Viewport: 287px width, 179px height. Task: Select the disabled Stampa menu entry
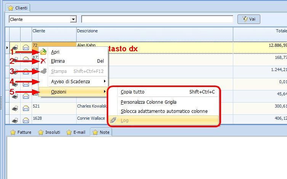point(73,71)
